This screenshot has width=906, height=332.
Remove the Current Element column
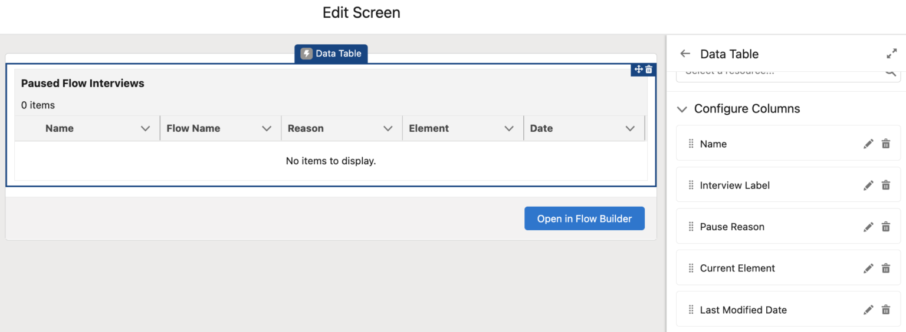click(885, 268)
